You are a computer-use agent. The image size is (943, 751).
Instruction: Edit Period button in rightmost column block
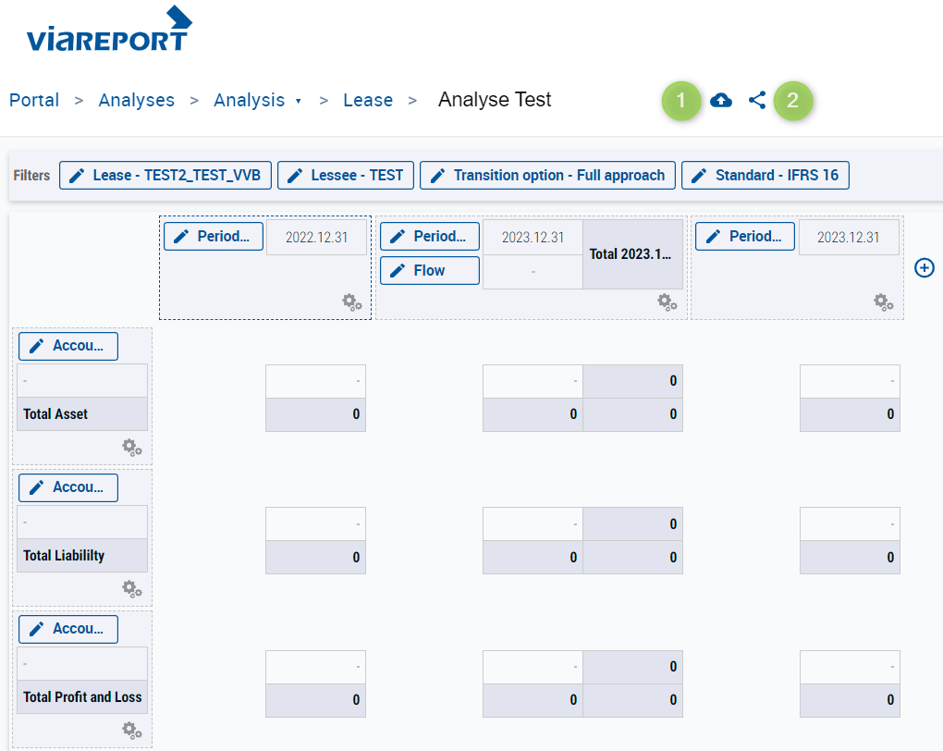[745, 237]
